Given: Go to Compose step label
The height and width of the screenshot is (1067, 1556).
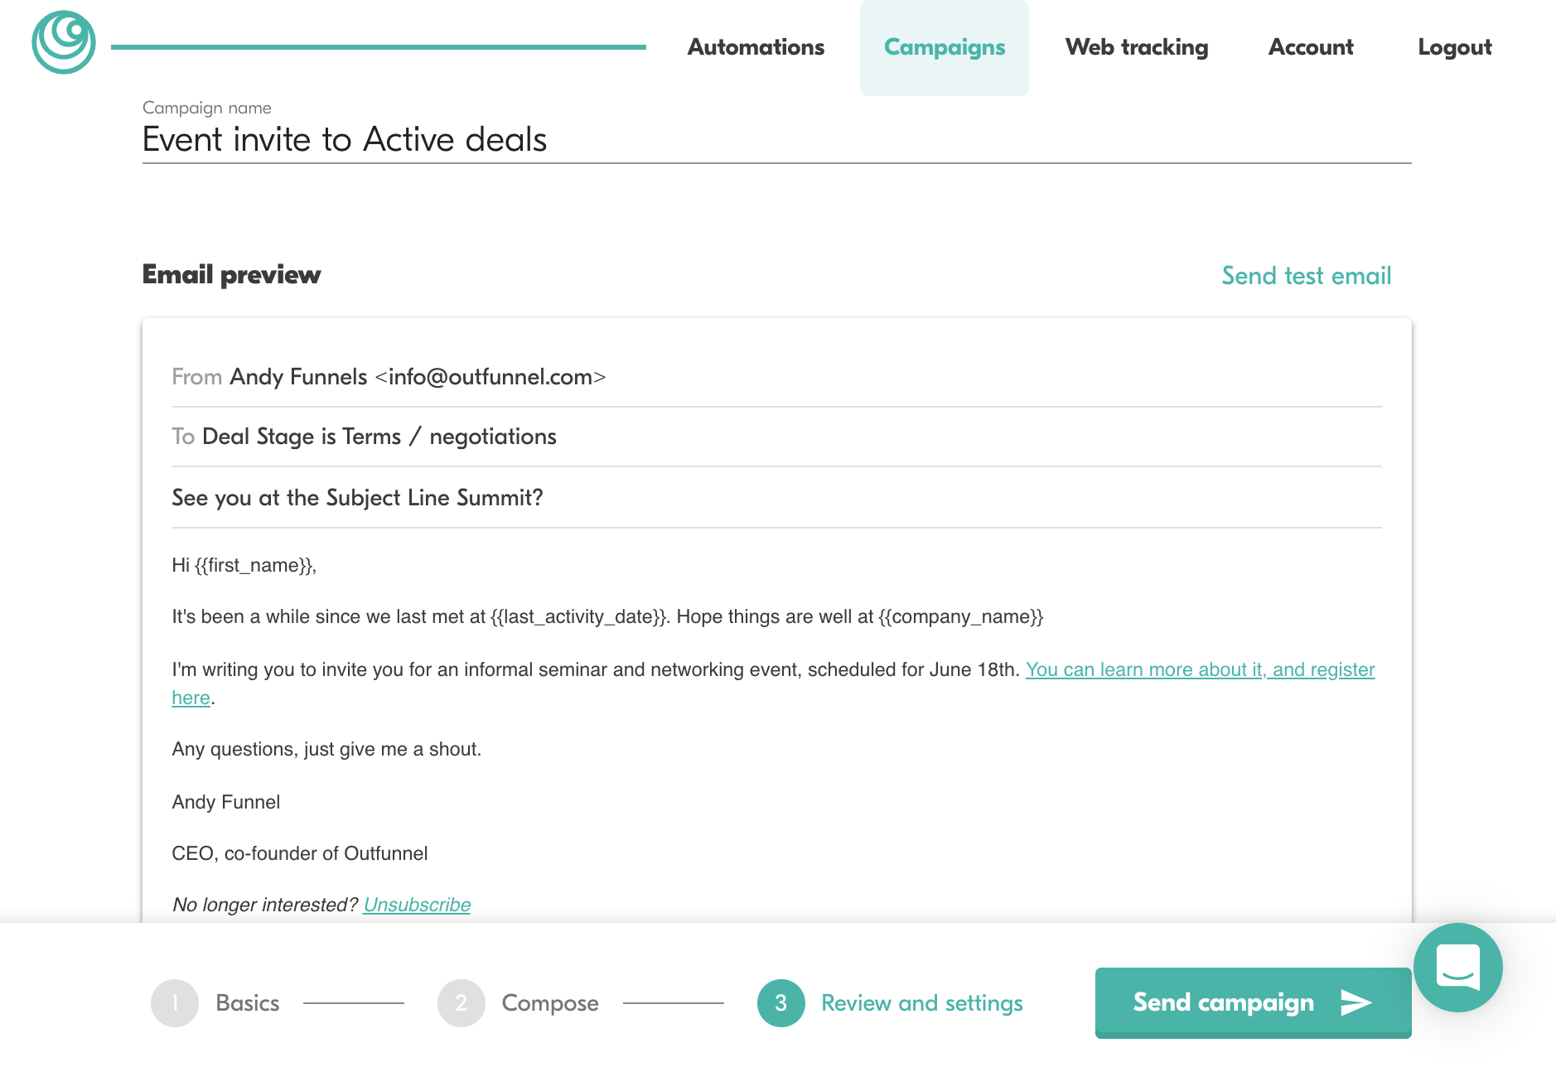Looking at the screenshot, I should (x=550, y=1003).
